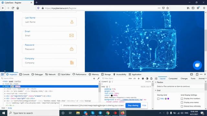
Task: Go back with the browser back arrow
Action: point(3,8)
